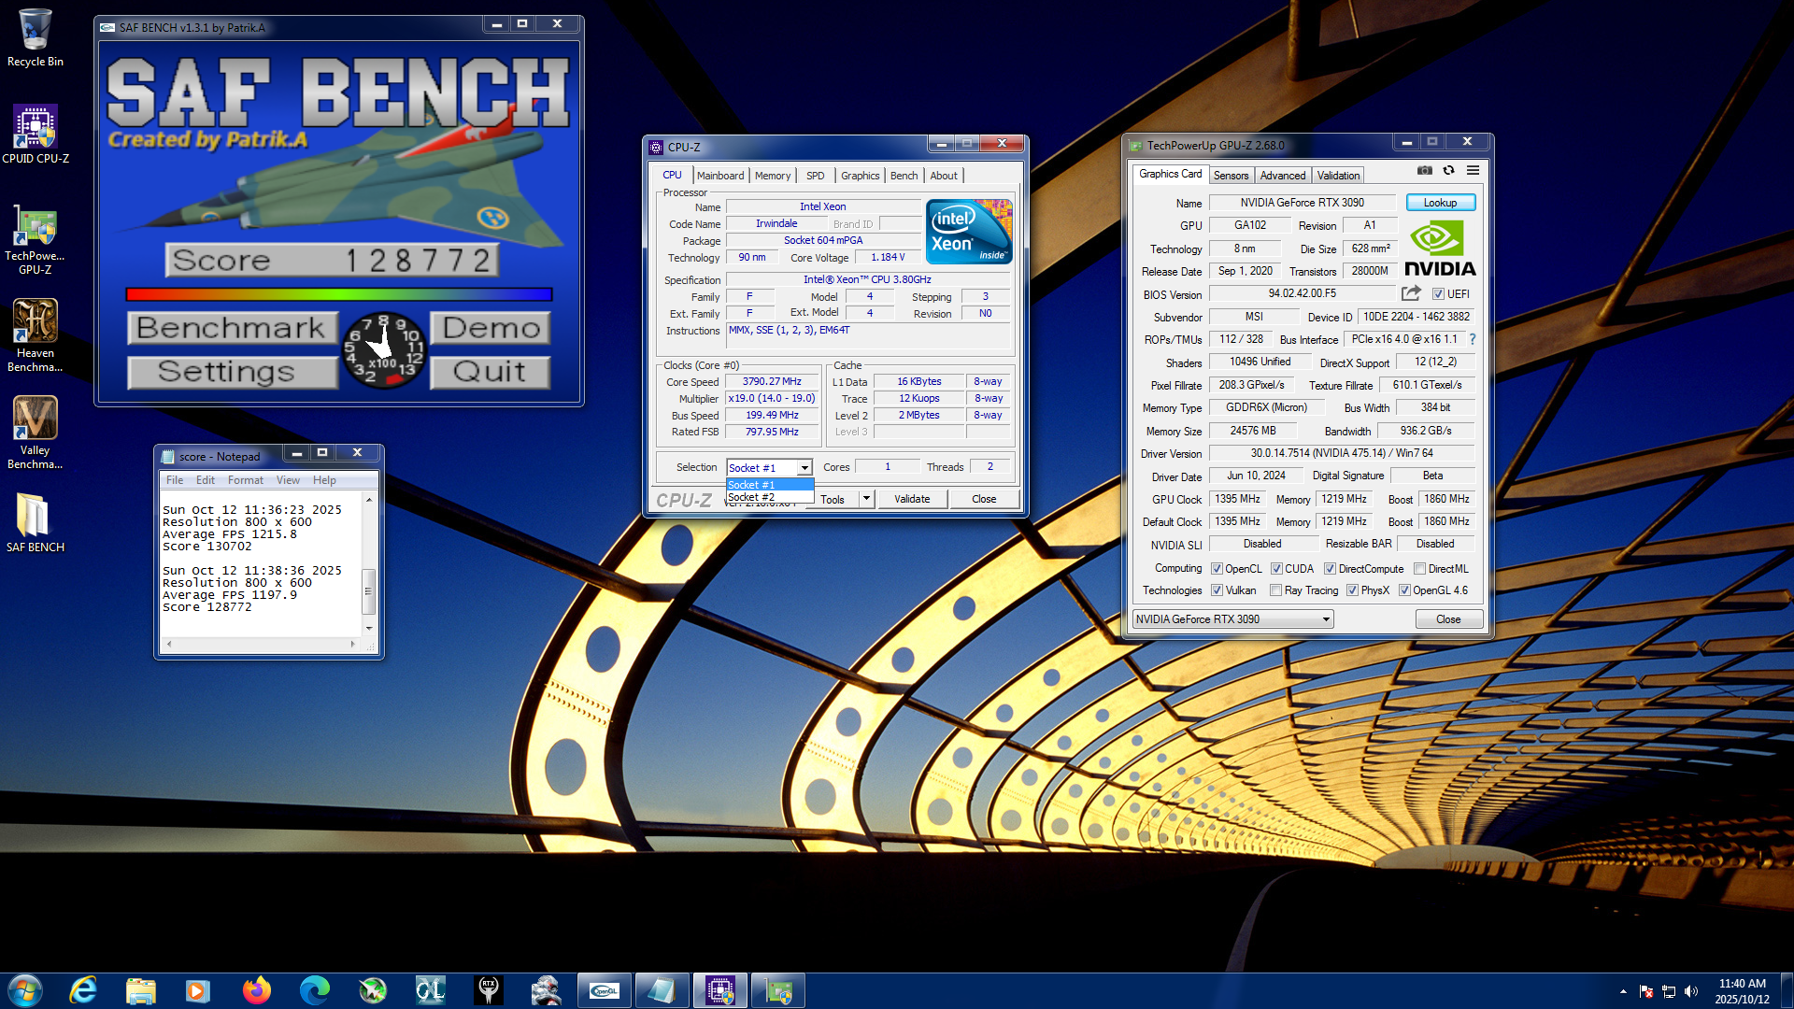Viewport: 1794px width, 1009px height.
Task: Click the GPU-Z refresh icon
Action: (1448, 170)
